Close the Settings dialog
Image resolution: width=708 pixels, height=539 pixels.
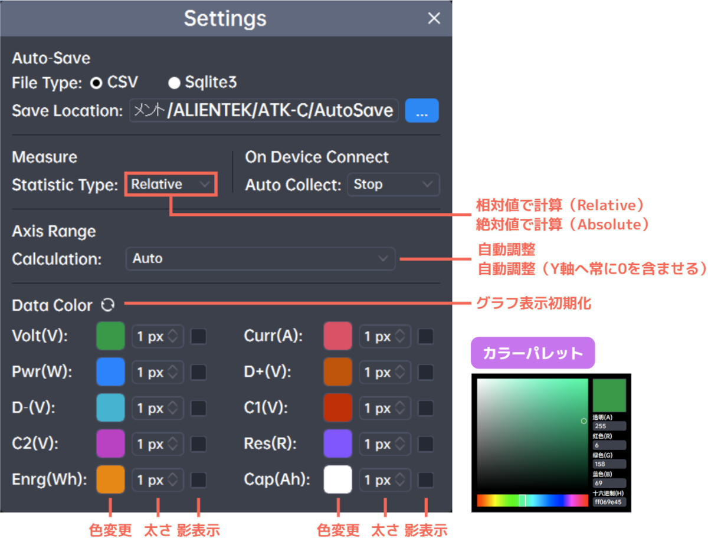[x=434, y=18]
